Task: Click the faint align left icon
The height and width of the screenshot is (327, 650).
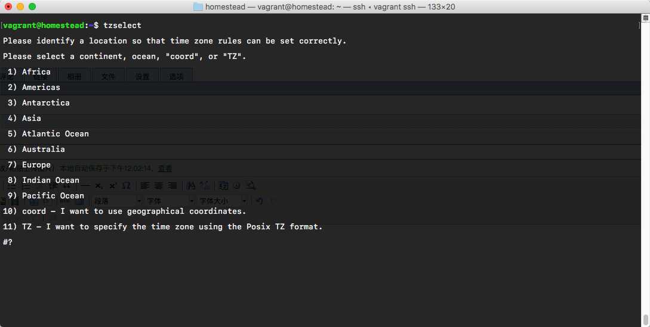Action: click(x=144, y=186)
